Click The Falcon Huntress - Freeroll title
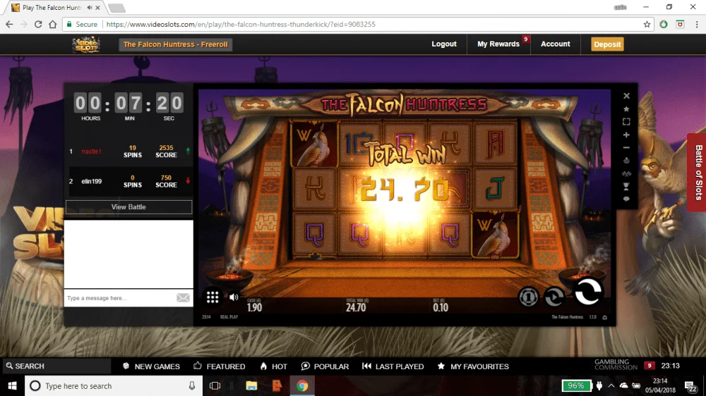The height and width of the screenshot is (396, 706). click(x=175, y=44)
